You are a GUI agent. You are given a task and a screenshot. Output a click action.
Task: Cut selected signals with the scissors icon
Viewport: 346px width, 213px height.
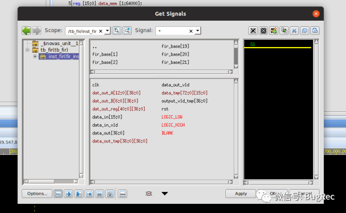tap(294, 31)
